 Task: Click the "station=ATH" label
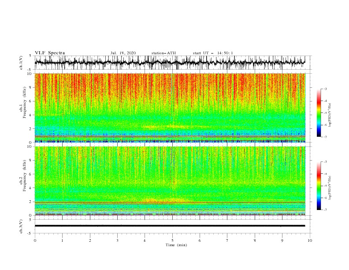163,53
